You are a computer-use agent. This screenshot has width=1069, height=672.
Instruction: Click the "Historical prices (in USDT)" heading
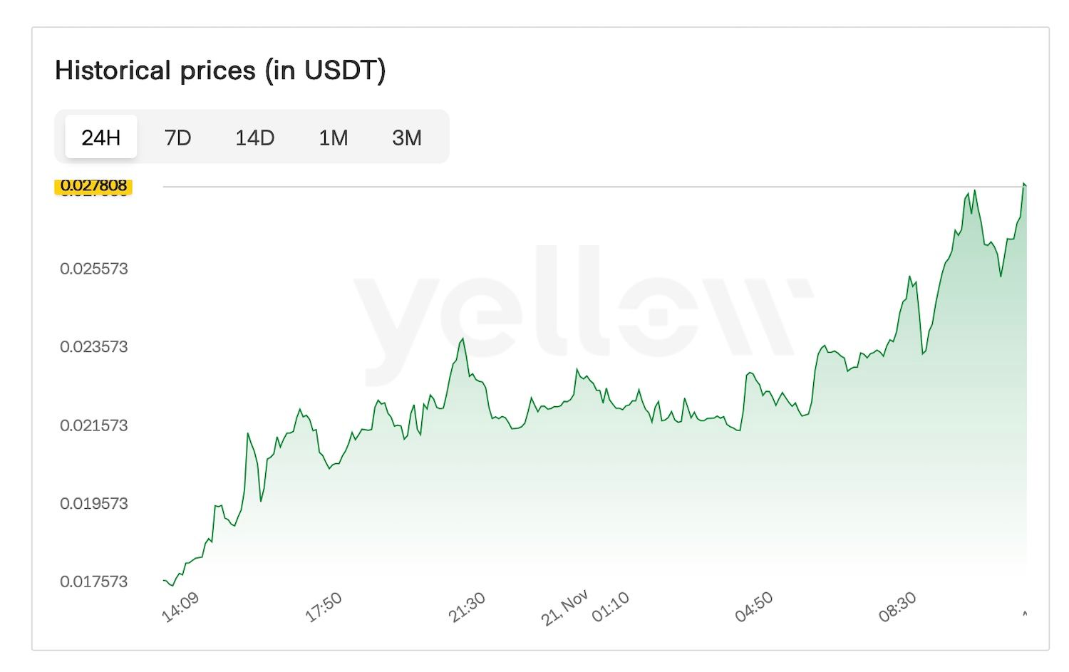tap(220, 71)
